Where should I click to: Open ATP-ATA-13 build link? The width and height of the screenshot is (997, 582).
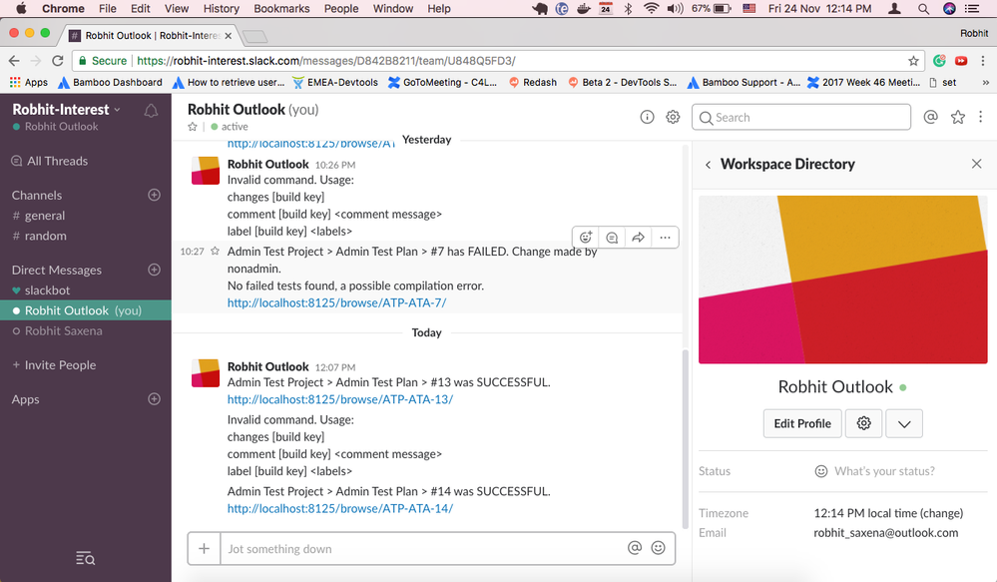340,399
